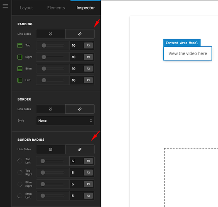This screenshot has width=218, height=207.
Task: Click the Padding Left side icon
Action: tap(20, 80)
